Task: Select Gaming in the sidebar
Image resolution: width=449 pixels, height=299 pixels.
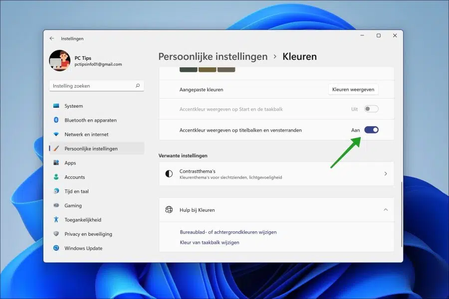Action: 97,205
